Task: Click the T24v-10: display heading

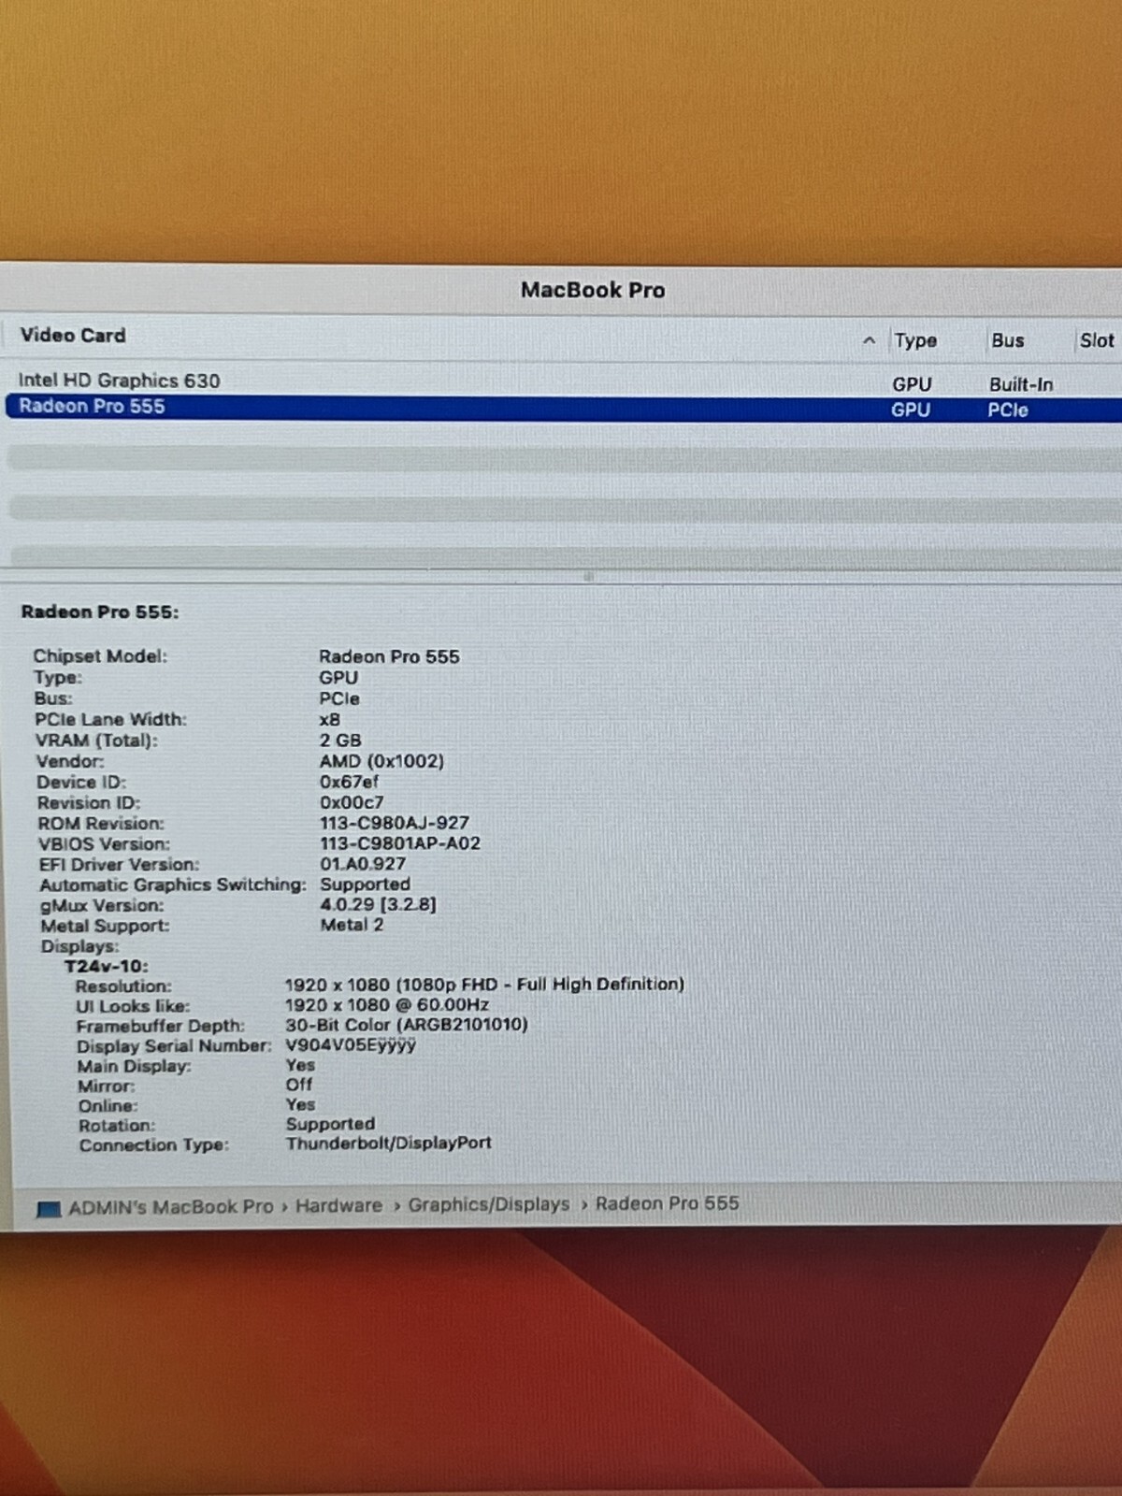Action: pos(106,966)
